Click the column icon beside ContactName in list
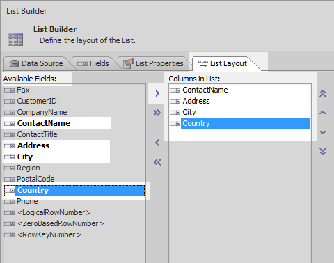334x263 pixels. (x=175, y=90)
